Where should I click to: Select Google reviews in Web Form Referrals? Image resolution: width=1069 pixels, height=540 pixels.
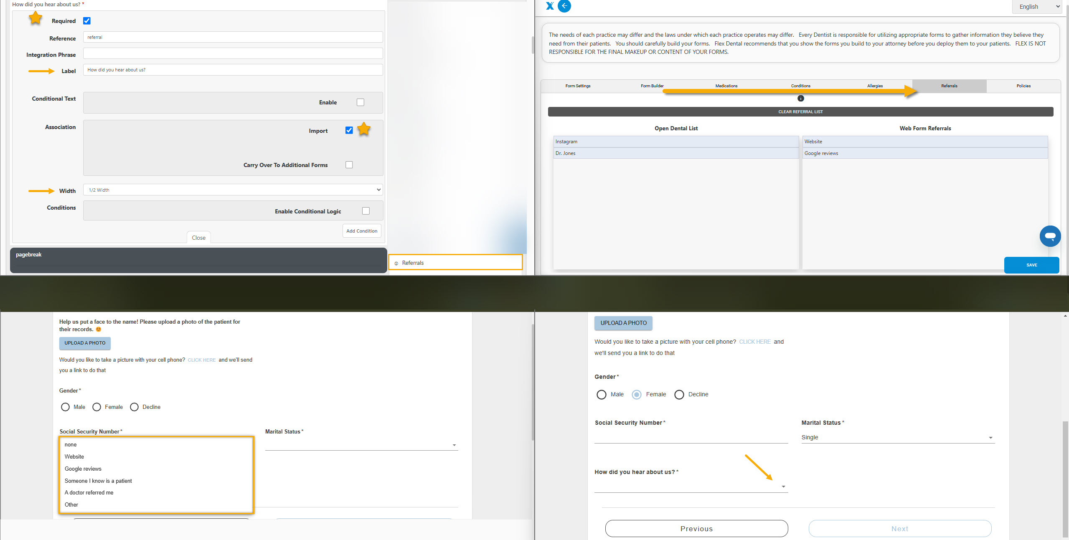pos(925,153)
